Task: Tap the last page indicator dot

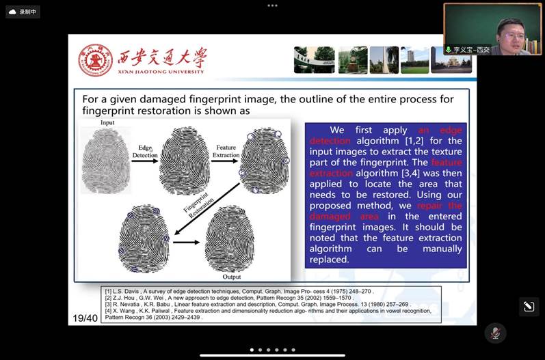Action: (x=293, y=350)
